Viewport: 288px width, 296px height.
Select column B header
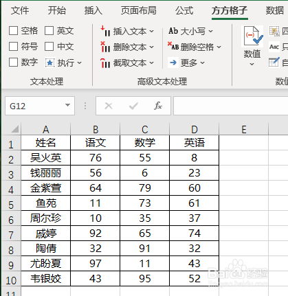pyautogui.click(x=96, y=129)
